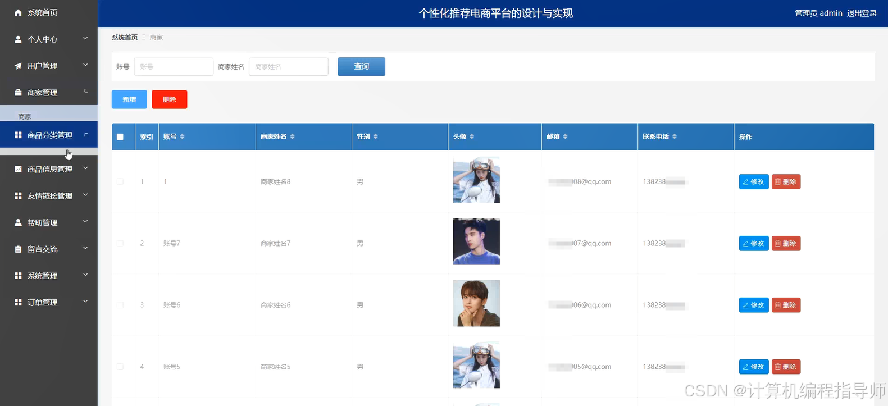Click 修改 for 账号6 row
Image resolution: width=888 pixels, height=406 pixels.
pos(754,305)
